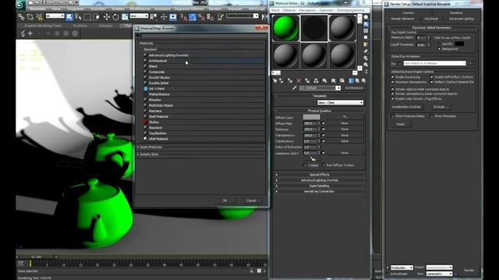The width and height of the screenshot is (499, 280).
Task: Click the red Reset Map/Material icon
Action: [x=299, y=81]
